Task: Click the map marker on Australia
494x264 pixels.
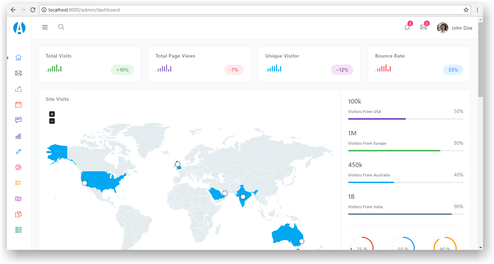Action: click(301, 241)
